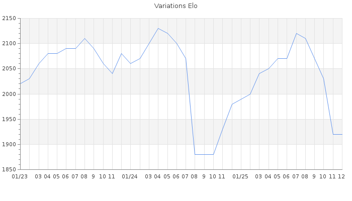Click the 2023 peak at 2110 Elo

point(84,39)
